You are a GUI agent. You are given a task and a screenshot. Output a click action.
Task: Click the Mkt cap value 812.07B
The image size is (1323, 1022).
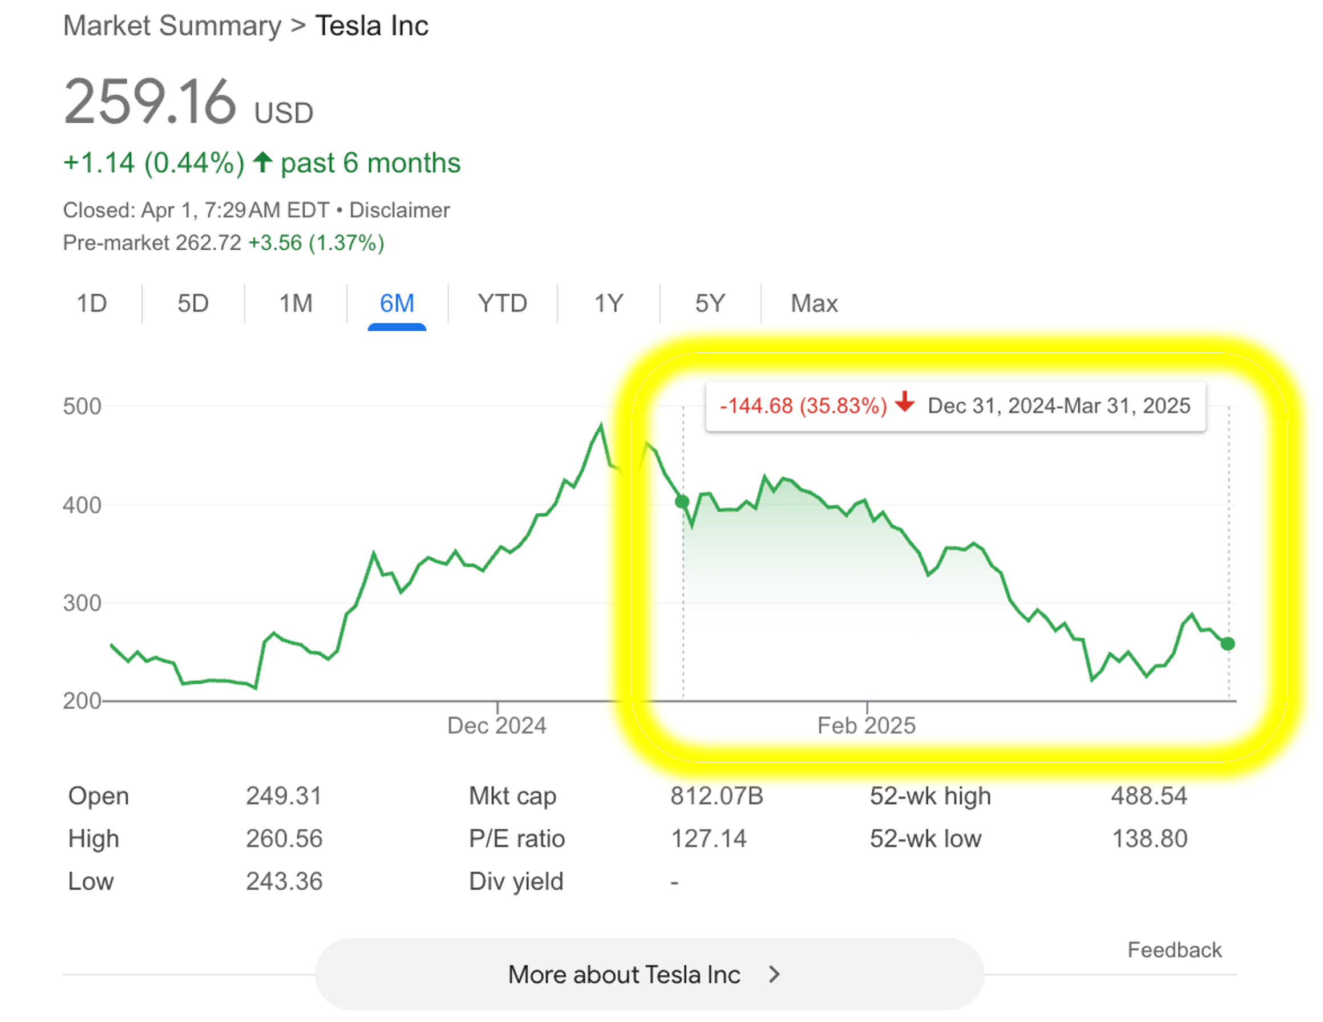pos(717,796)
